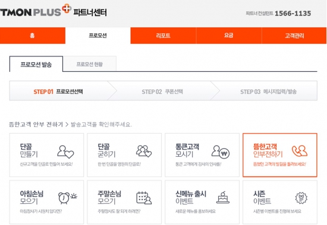
Task: Click the phone-and-person icon in 뜸한고객 안부전하기 card
Action: tap(300, 151)
